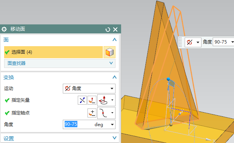Close the 移动面 dialog
Screen dimensions: 234x143
click(x=116, y=29)
